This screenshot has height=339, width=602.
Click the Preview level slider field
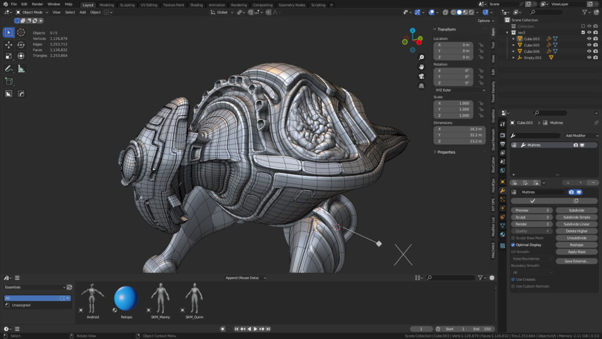531,210
